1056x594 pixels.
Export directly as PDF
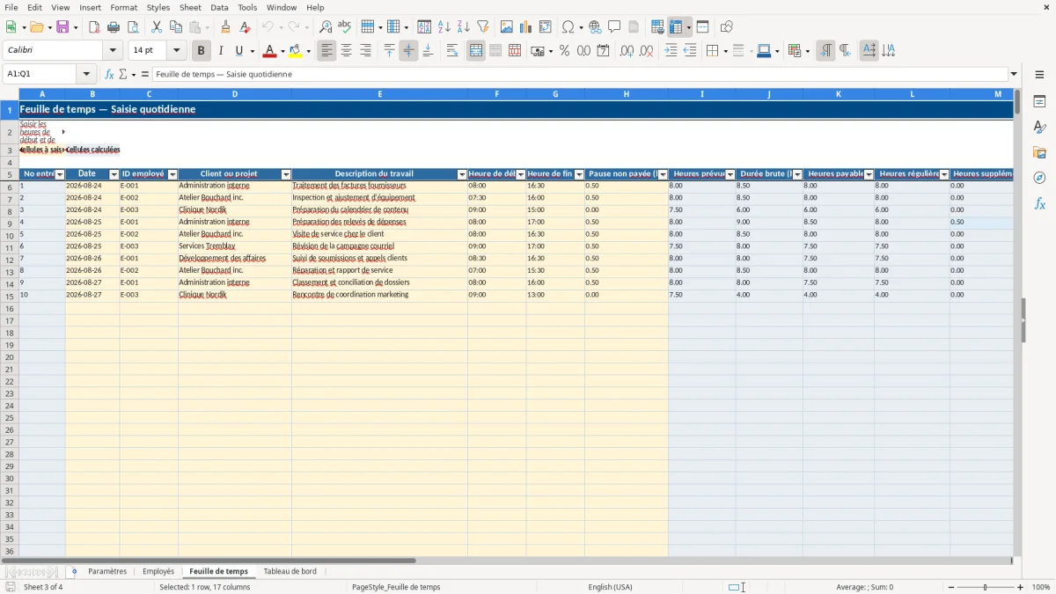pyautogui.click(x=94, y=27)
